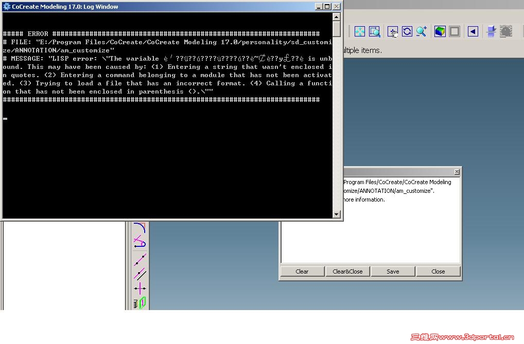Maximize the Log Window
The height and width of the screenshot is (344, 524).
(327, 6)
